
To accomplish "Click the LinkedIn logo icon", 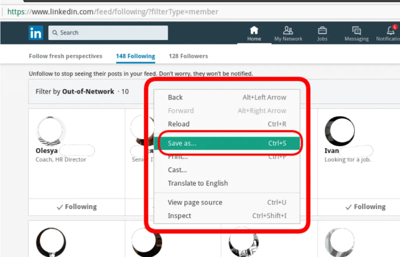I will pyautogui.click(x=36, y=33).
